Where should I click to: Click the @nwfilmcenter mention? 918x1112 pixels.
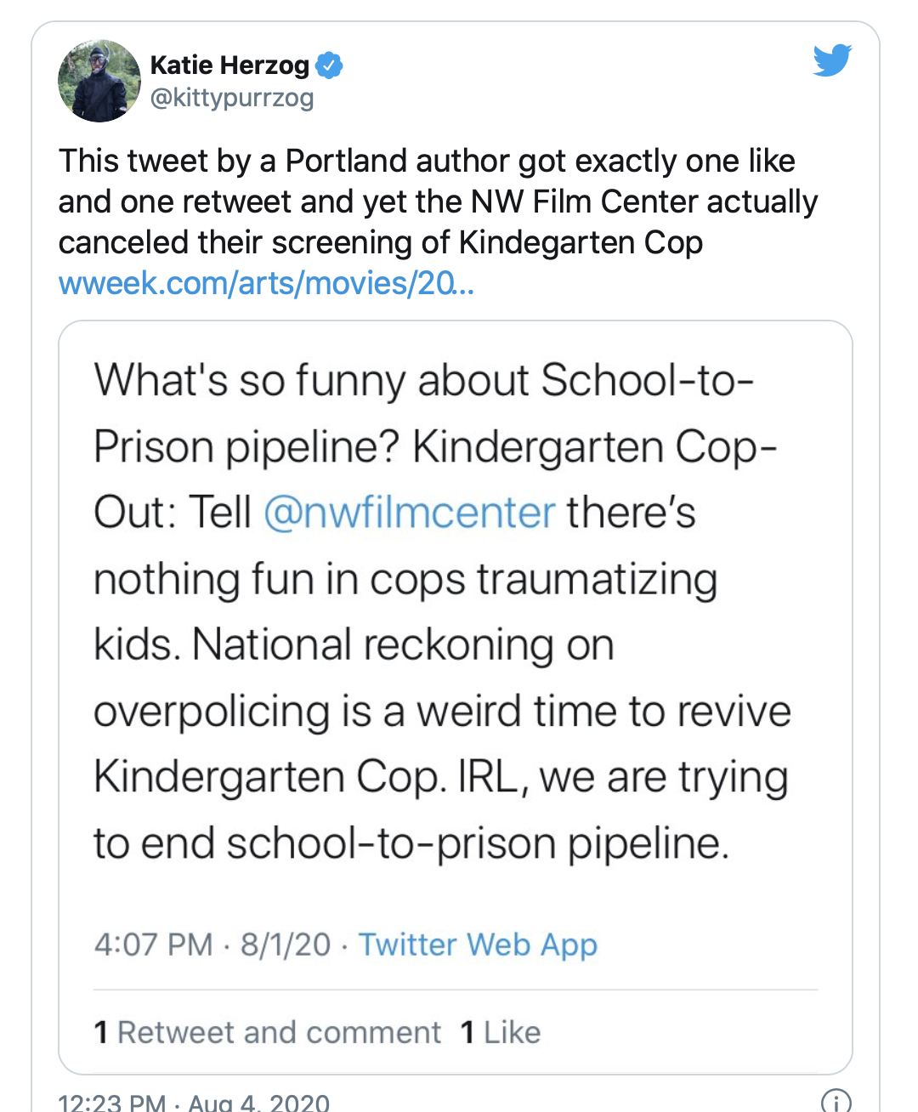[x=409, y=513]
